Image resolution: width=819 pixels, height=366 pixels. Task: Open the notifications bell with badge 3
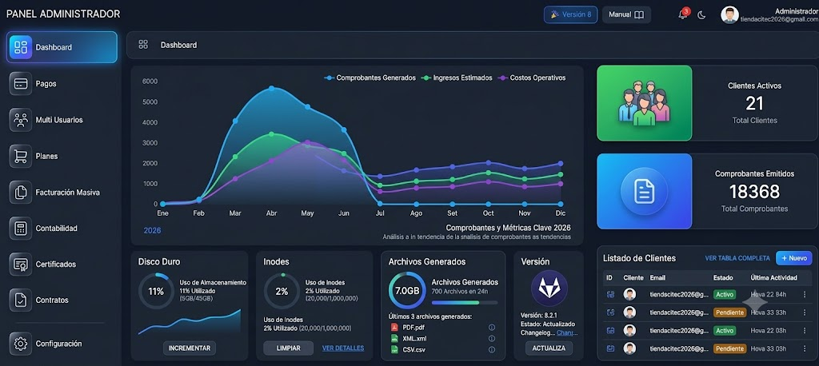coord(683,14)
